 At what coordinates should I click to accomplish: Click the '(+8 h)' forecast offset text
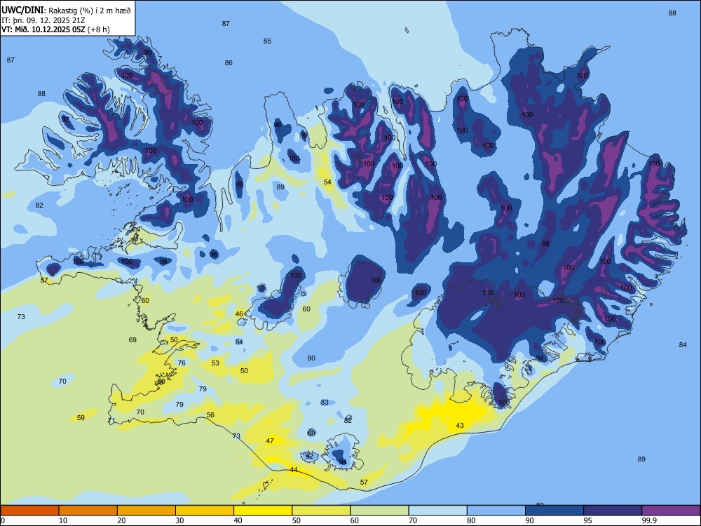[x=99, y=29]
